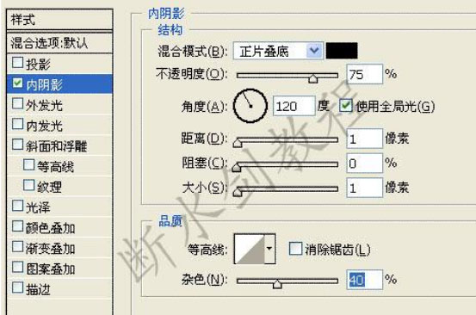476x315 pixels.
Task: Click the 距离 distance slider handle
Action: click(238, 143)
